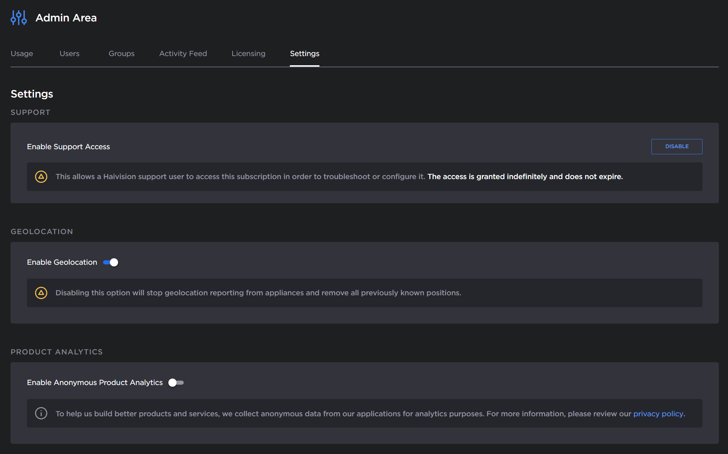The width and height of the screenshot is (728, 454).
Task: View the Activity Feed tab
Action: 183,53
